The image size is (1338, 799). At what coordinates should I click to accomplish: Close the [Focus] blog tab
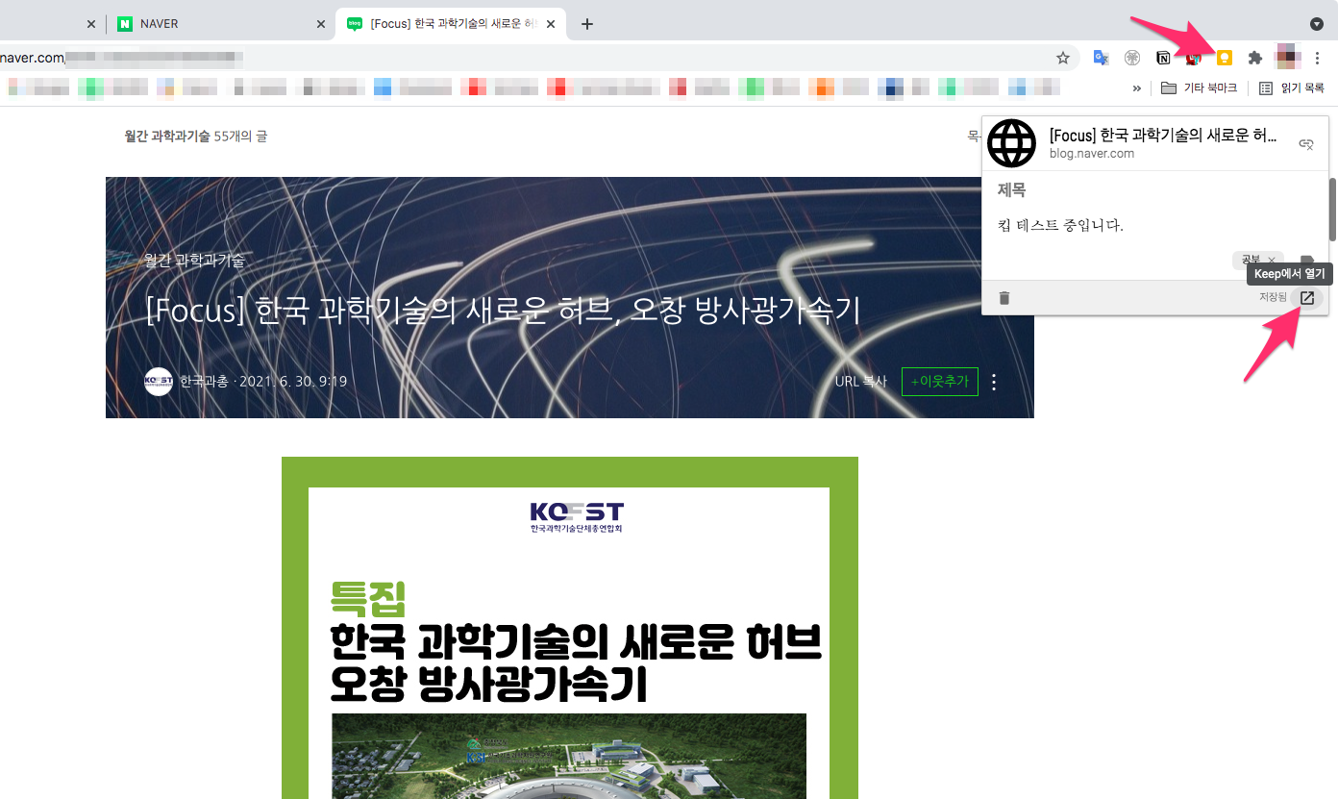pyautogui.click(x=551, y=24)
